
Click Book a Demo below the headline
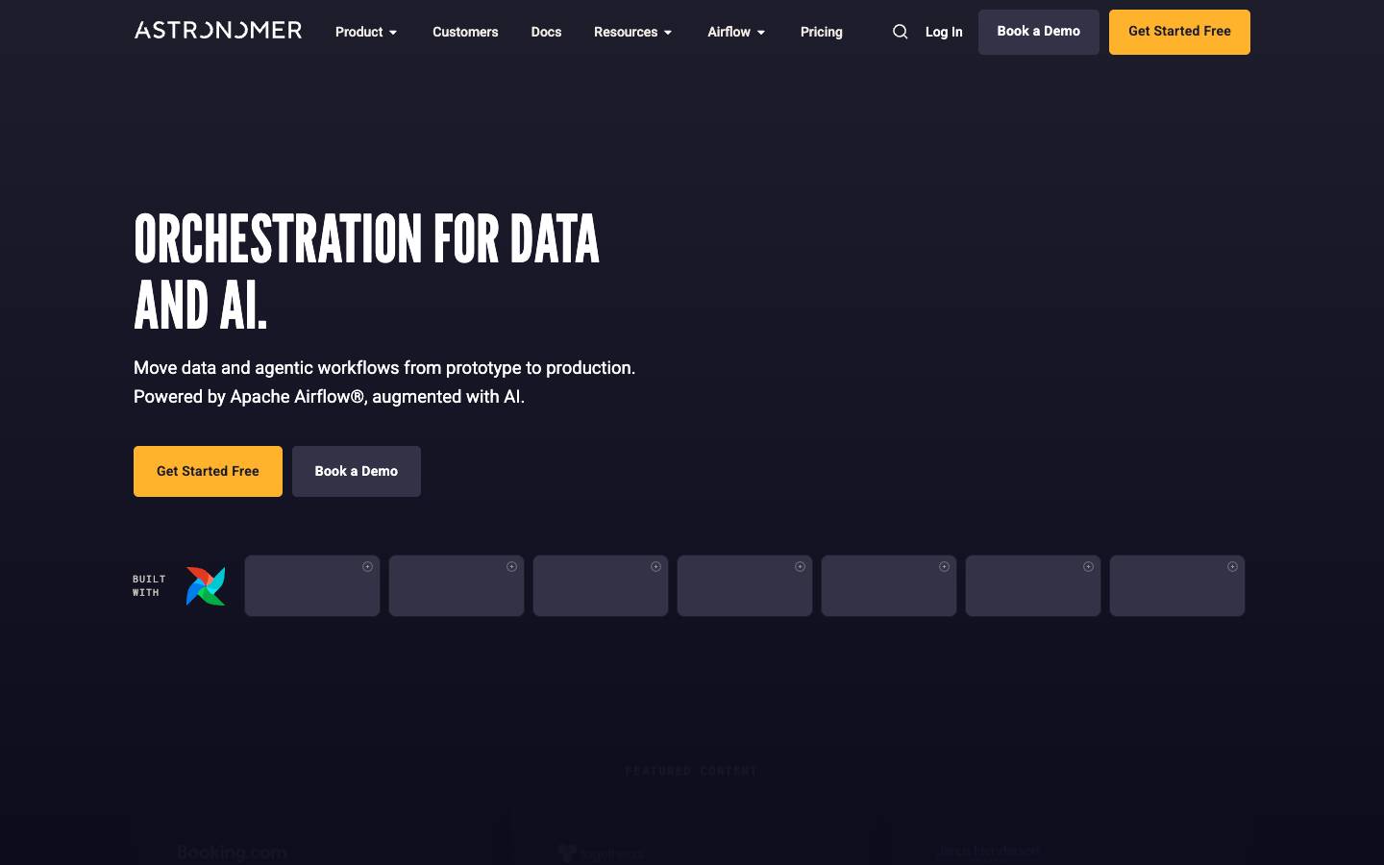pos(357,471)
